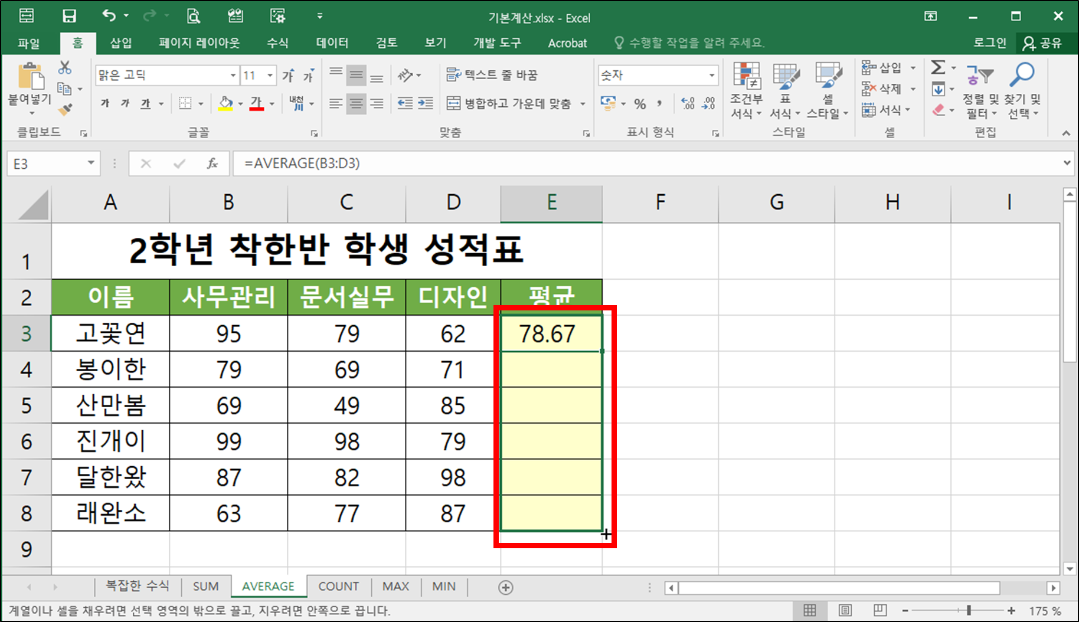This screenshot has height=622, width=1079.
Task: Apply Percent style from the ribbon
Action: (x=640, y=104)
